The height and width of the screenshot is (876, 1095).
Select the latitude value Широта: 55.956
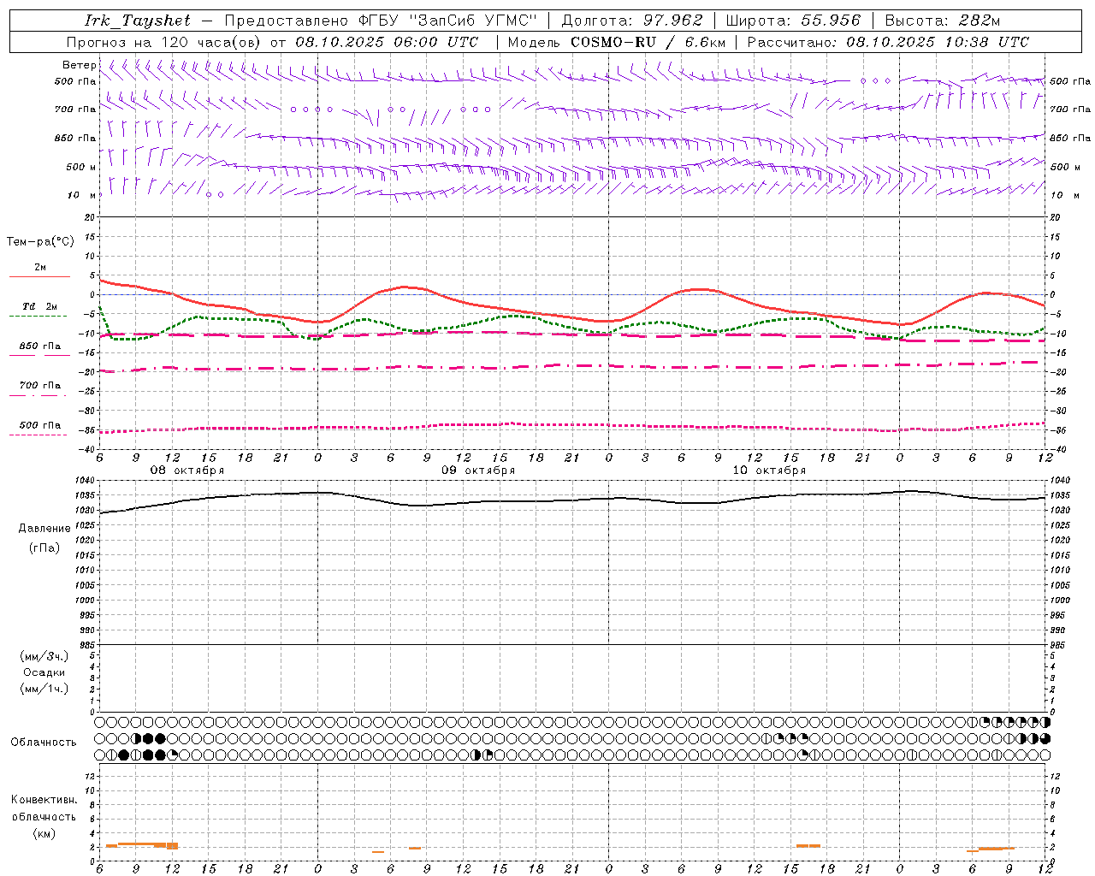coord(792,21)
